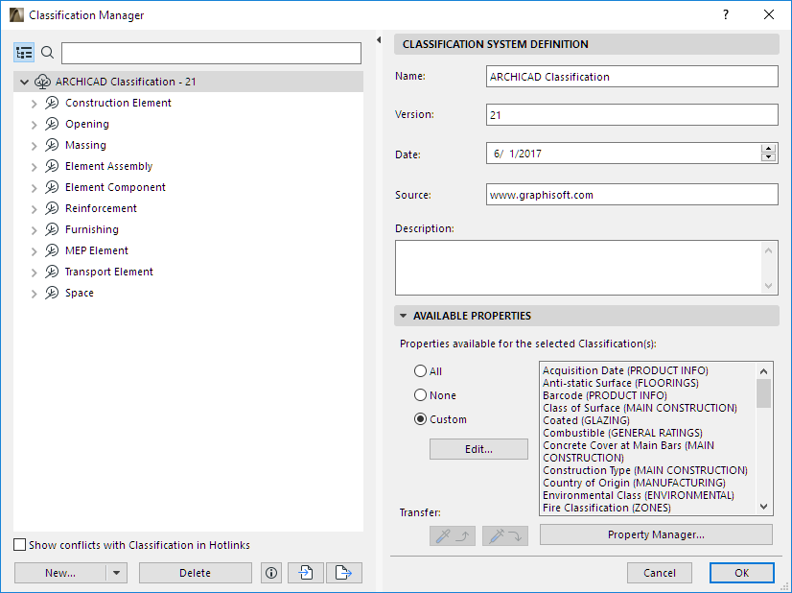Click the left transfer pickup icon
The width and height of the screenshot is (792, 593).
point(452,536)
